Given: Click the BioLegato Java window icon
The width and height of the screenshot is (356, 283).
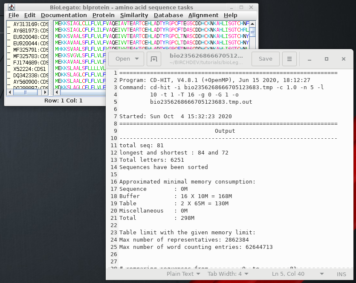Looking at the screenshot, I should [x=12, y=7].
